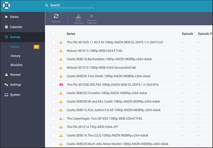This screenshot has height=148, width=213.
Task: Check the box for The.Pitt.S01E05 FLUX release
Action: 54,42
